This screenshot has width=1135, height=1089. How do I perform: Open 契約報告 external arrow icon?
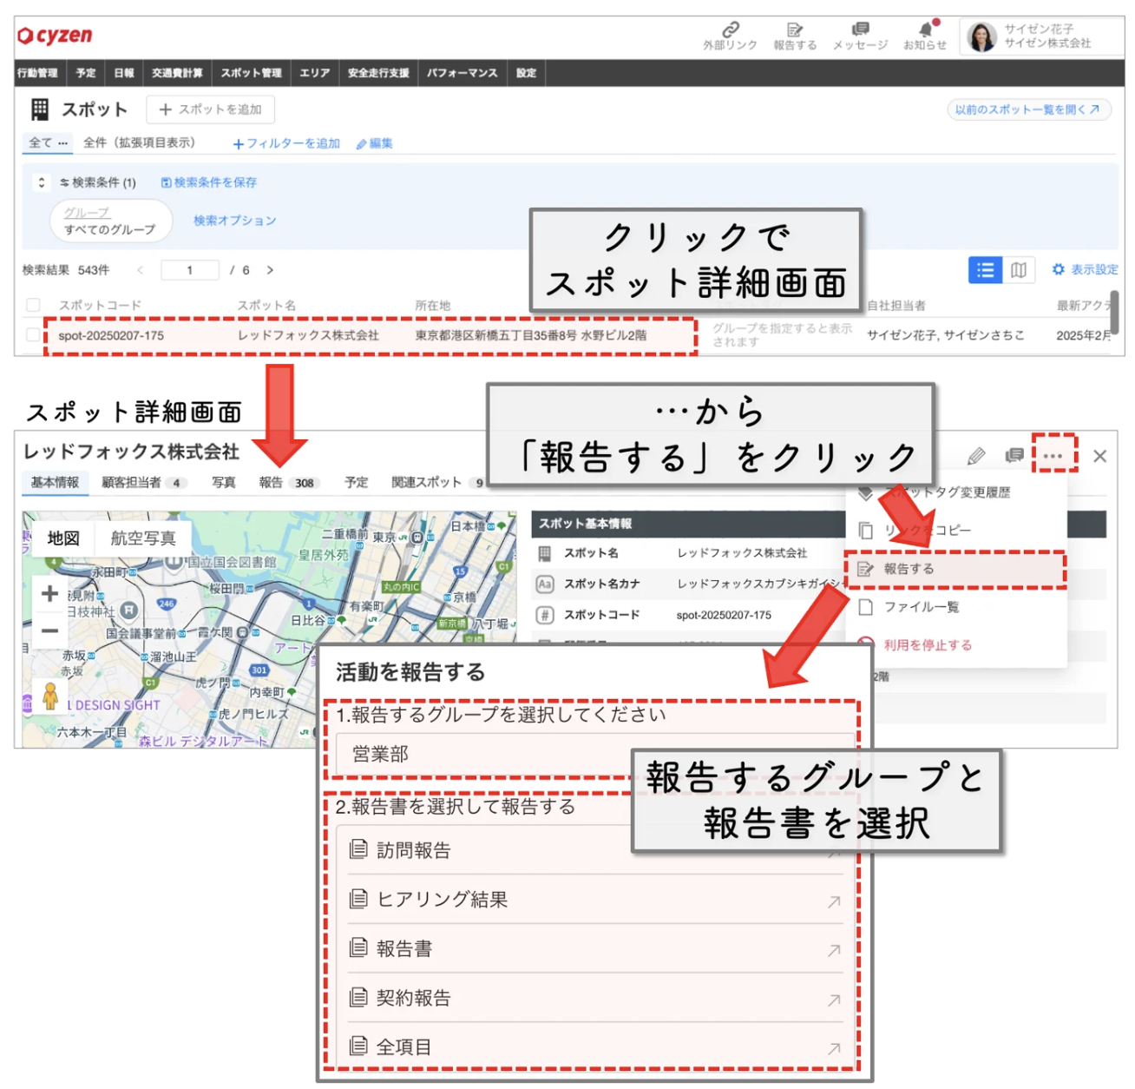pyautogui.click(x=834, y=1000)
